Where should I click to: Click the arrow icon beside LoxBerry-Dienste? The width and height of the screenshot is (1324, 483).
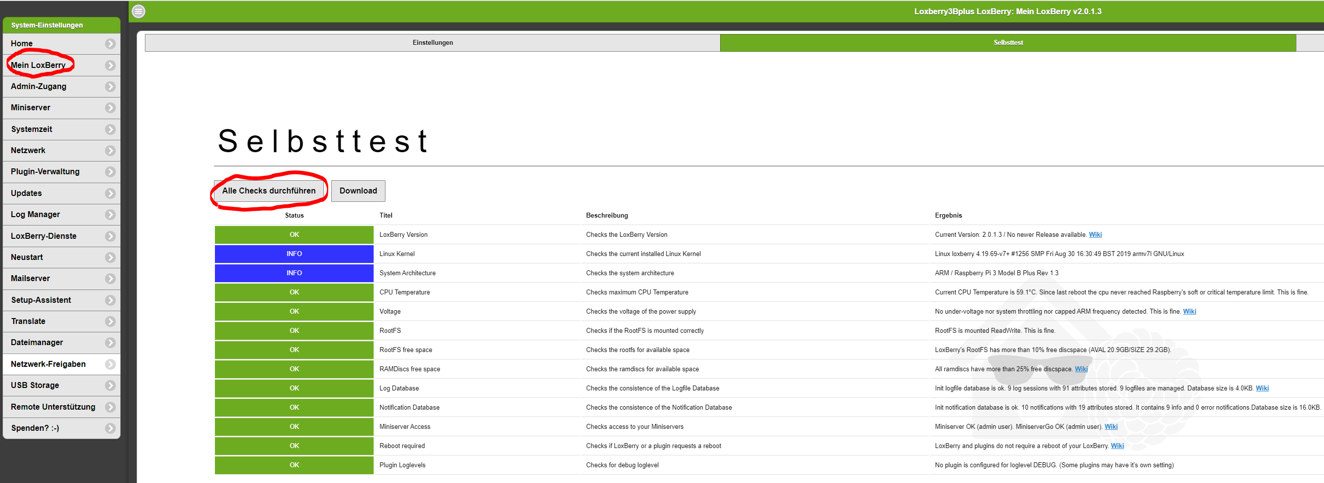[x=110, y=236]
